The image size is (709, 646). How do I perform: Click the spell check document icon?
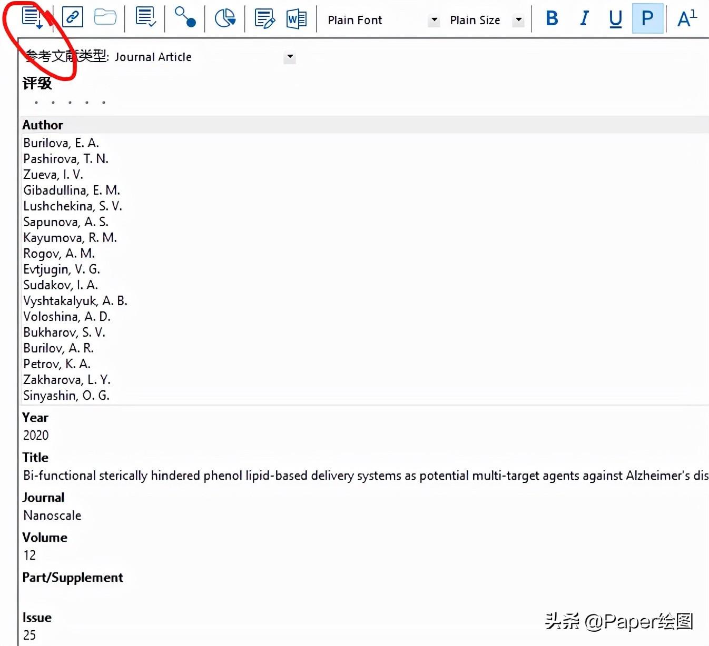[x=145, y=17]
